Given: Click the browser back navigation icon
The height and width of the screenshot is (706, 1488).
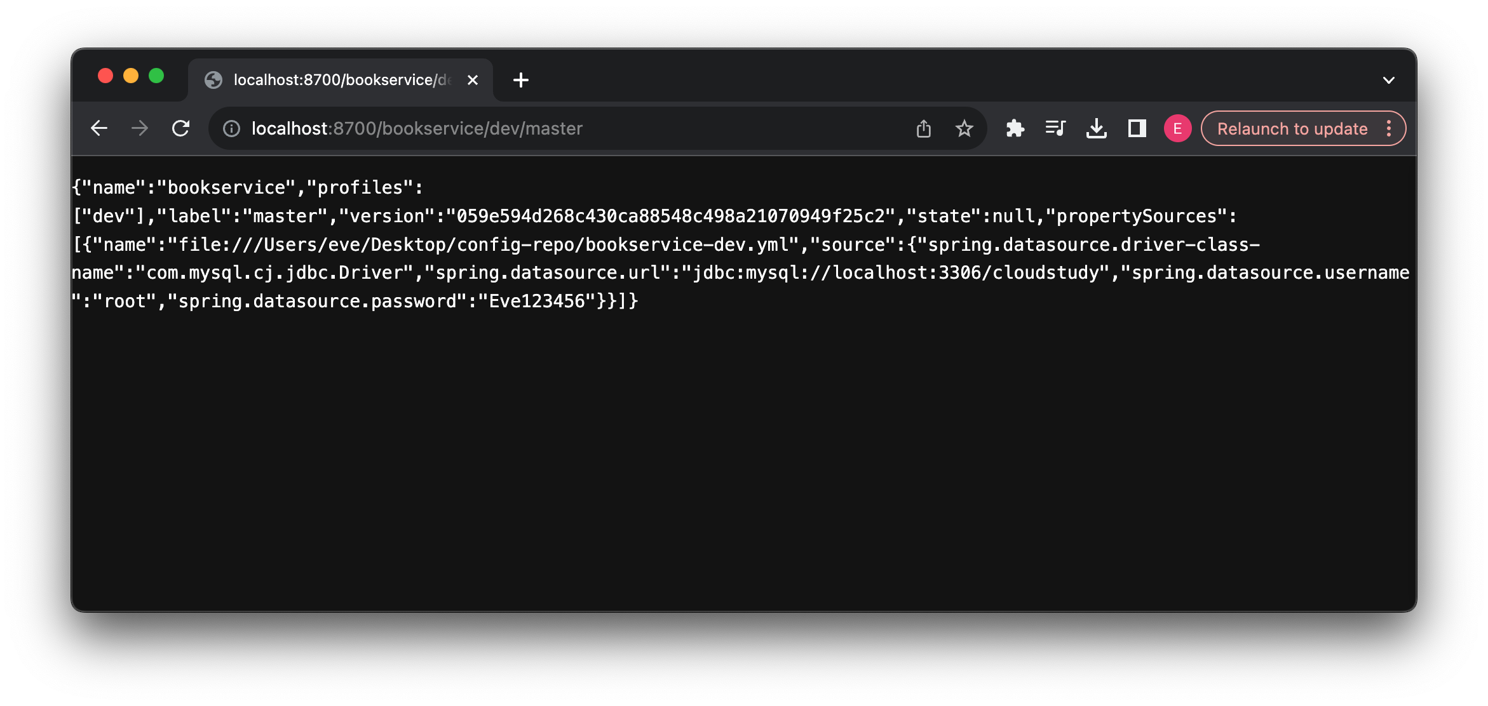Looking at the screenshot, I should [100, 129].
